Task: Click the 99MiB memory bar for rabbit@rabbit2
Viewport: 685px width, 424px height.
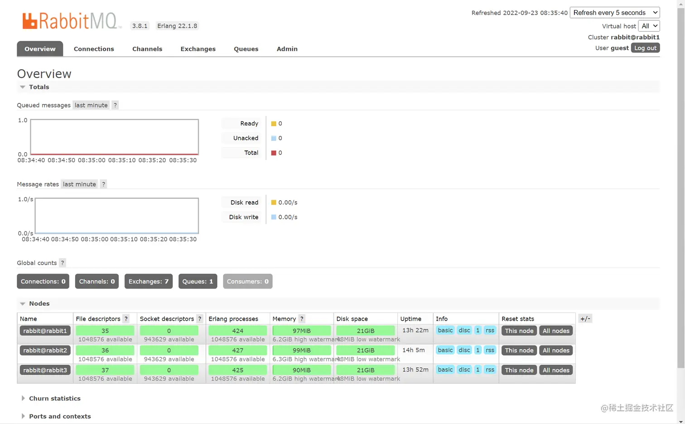Action: [x=302, y=350]
